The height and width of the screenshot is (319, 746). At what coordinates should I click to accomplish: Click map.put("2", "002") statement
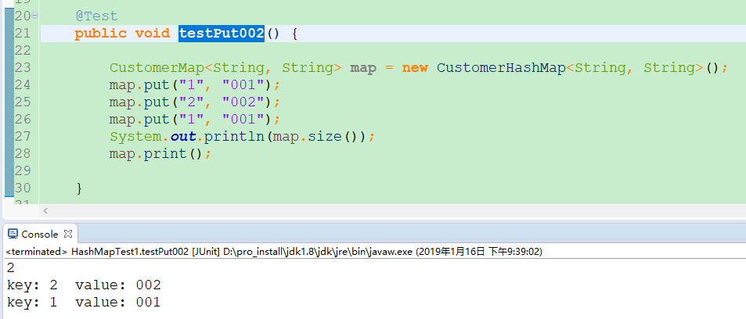click(196, 102)
